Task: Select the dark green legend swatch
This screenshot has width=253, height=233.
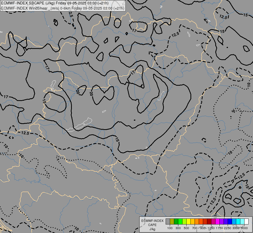Action: point(176,221)
